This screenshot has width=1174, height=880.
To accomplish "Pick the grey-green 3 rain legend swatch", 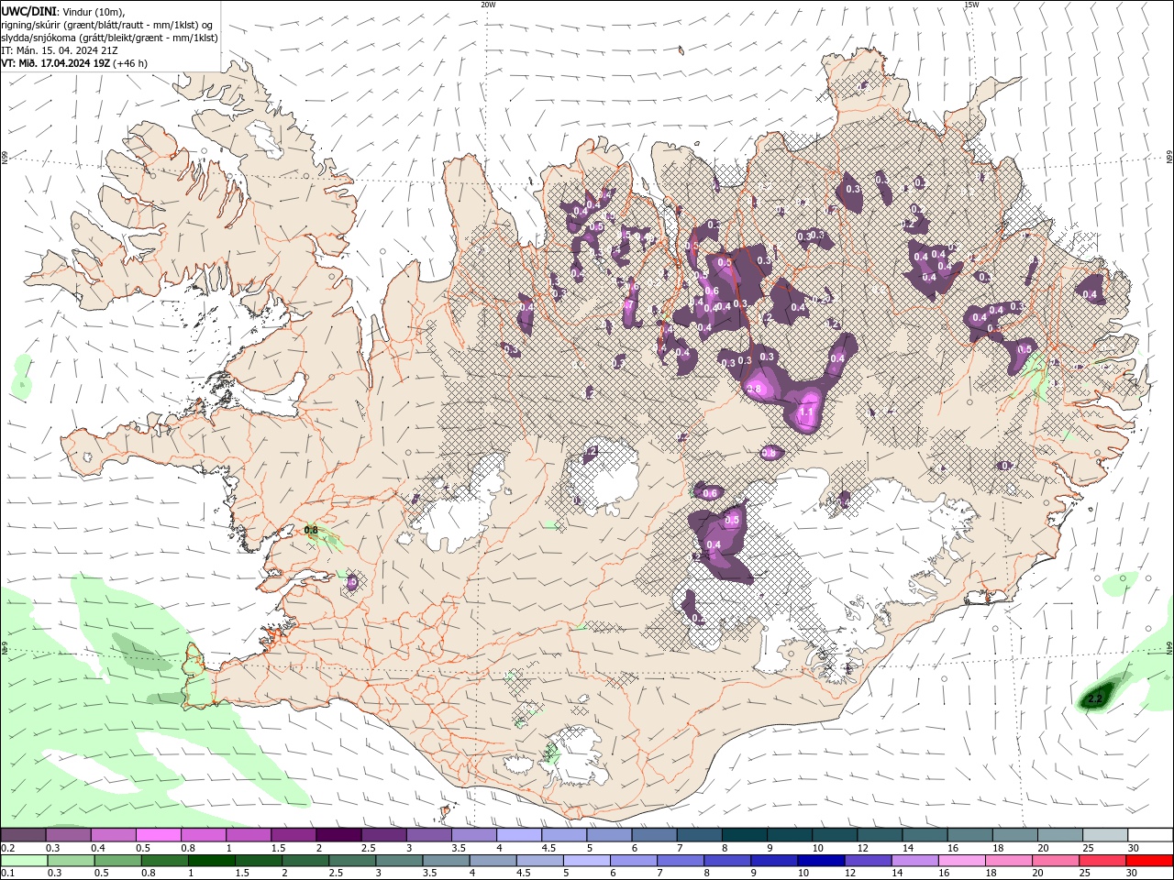I will click(398, 861).
